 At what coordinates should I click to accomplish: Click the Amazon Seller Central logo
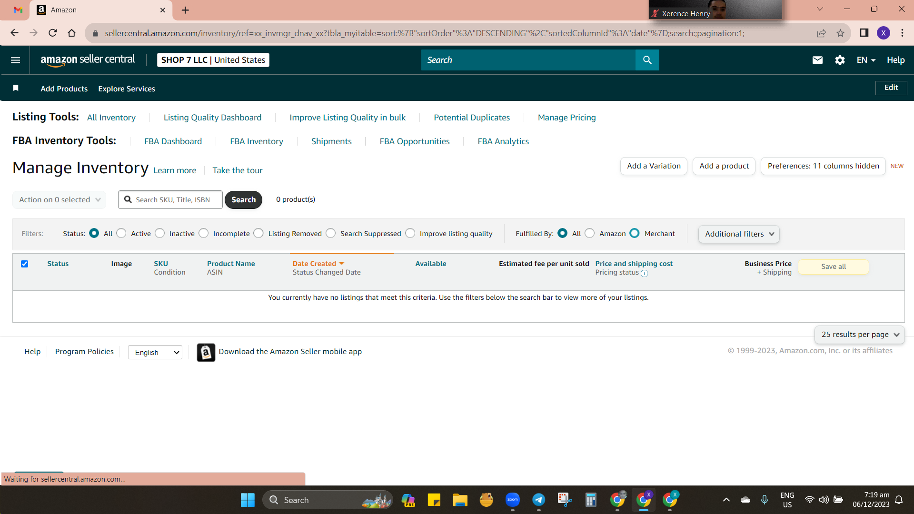(x=88, y=60)
